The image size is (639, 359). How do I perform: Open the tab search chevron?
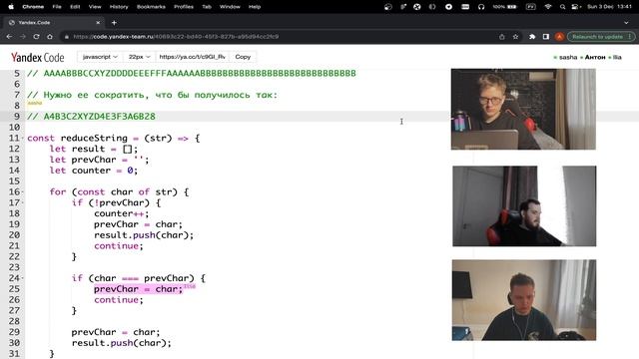626,23
